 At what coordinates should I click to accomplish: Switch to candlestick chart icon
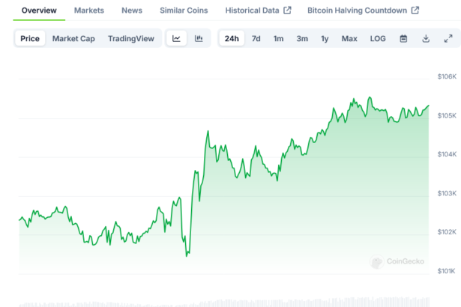pos(199,39)
